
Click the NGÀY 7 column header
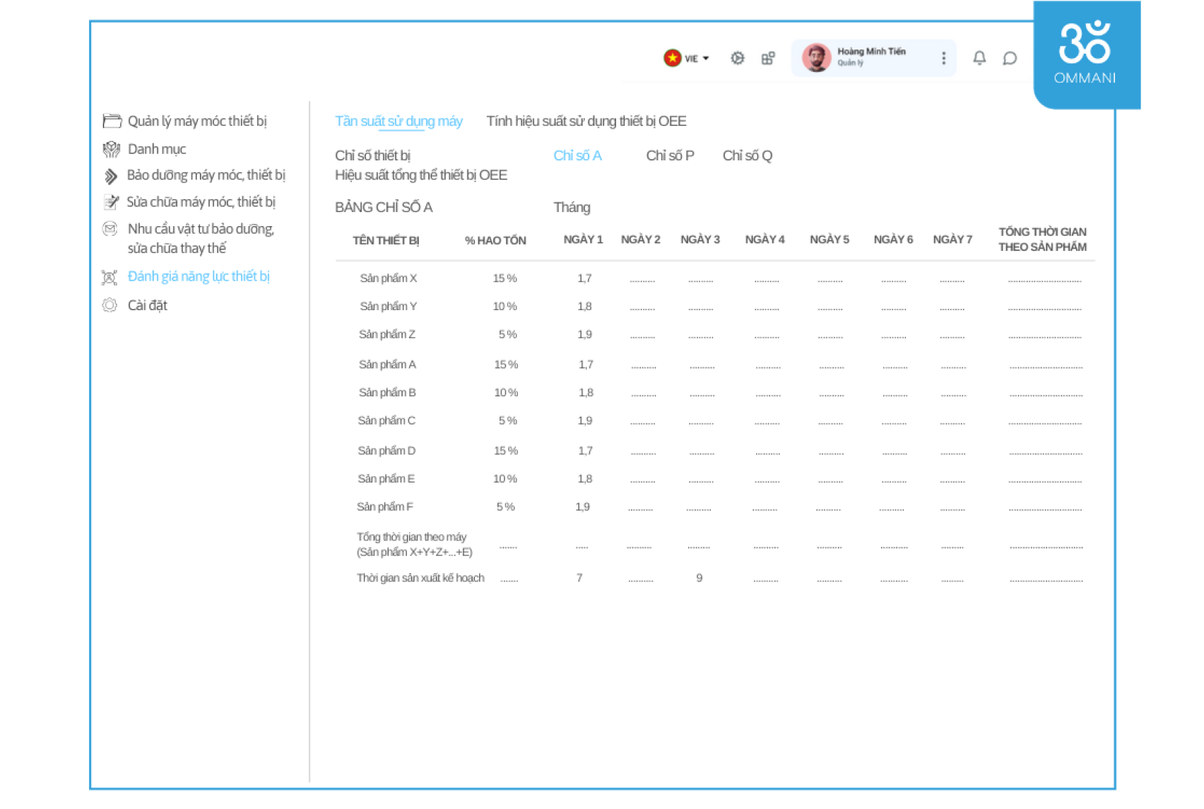click(x=952, y=240)
